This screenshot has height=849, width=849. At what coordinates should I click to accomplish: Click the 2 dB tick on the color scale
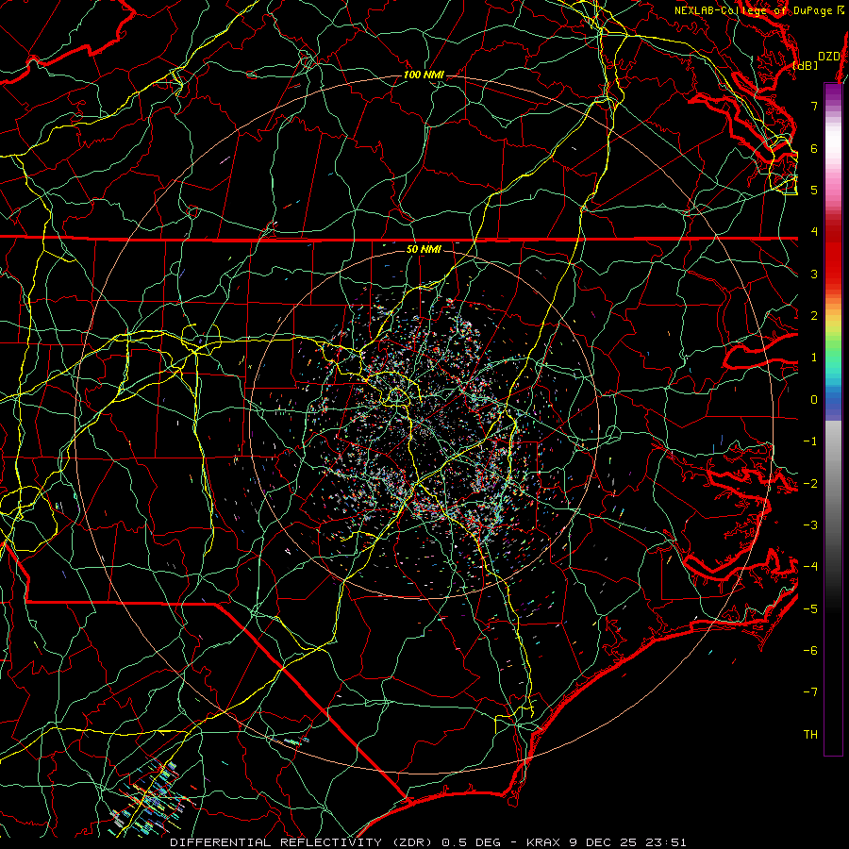click(814, 316)
